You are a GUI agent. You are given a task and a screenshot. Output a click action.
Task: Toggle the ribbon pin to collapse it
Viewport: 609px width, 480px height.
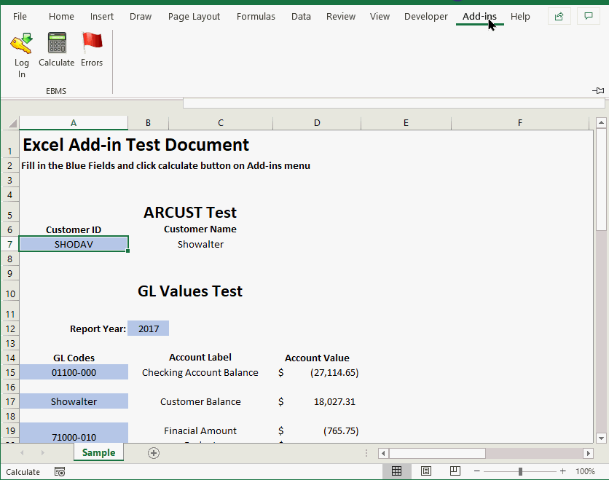coord(598,90)
